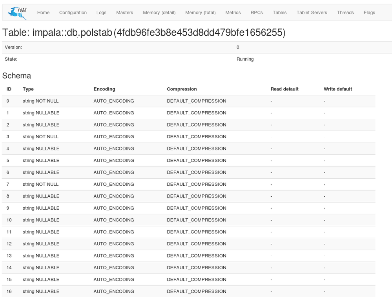Navigate to Metrics
The image size is (392, 297).
pyautogui.click(x=233, y=13)
